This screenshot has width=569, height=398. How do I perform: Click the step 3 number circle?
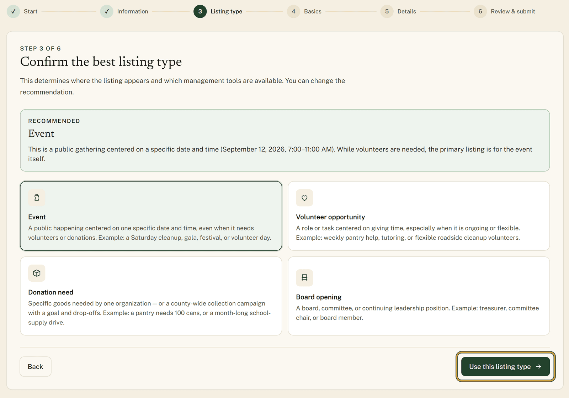click(200, 11)
